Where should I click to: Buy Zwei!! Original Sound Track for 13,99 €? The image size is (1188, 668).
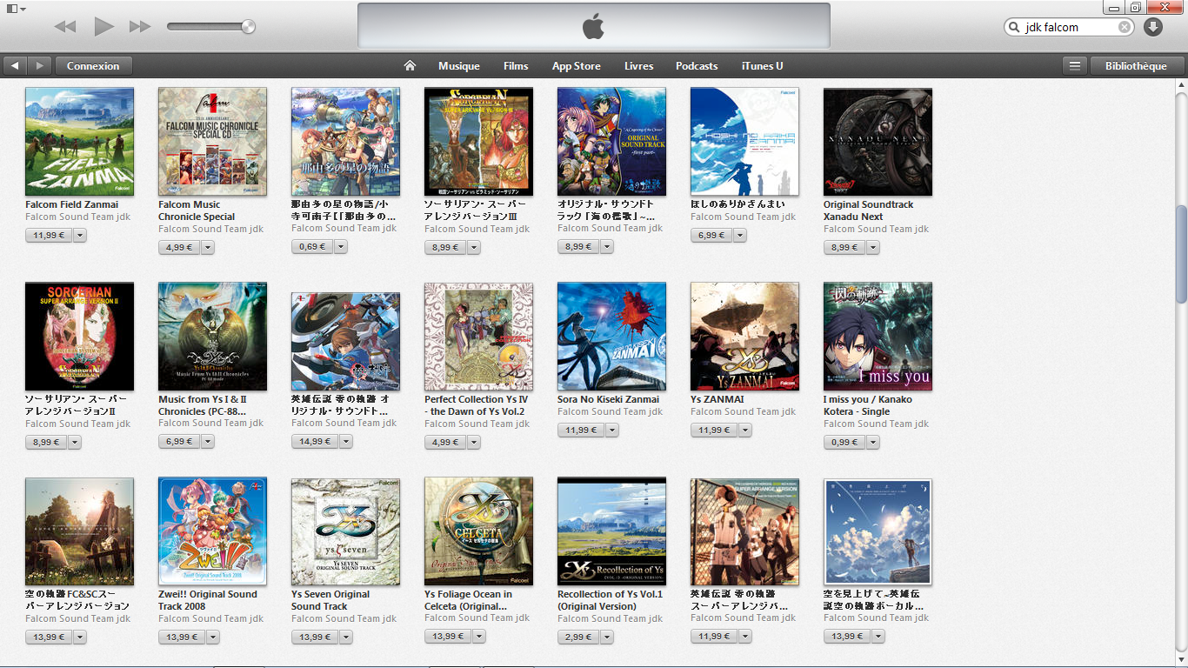(181, 638)
